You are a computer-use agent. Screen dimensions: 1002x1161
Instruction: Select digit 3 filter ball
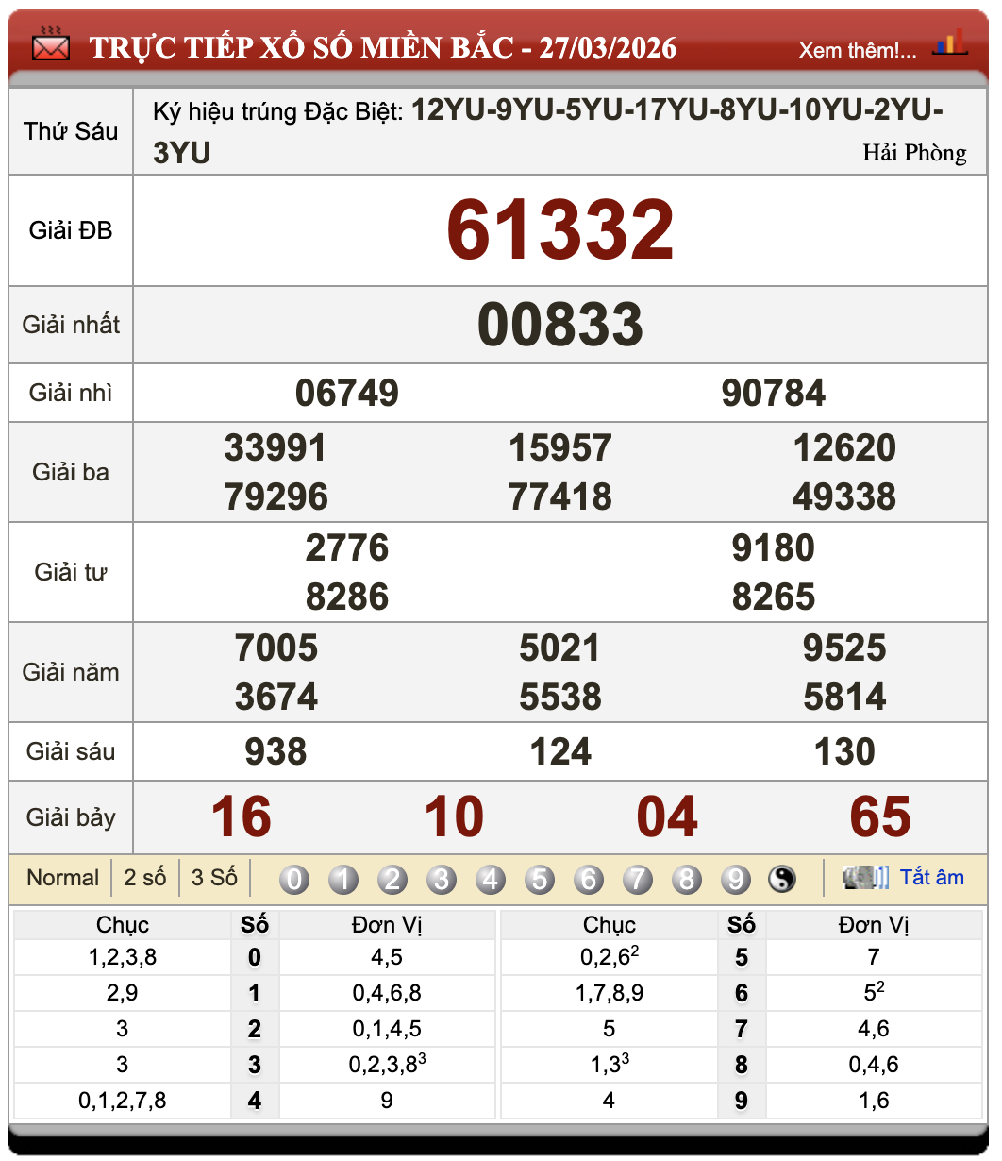[442, 880]
